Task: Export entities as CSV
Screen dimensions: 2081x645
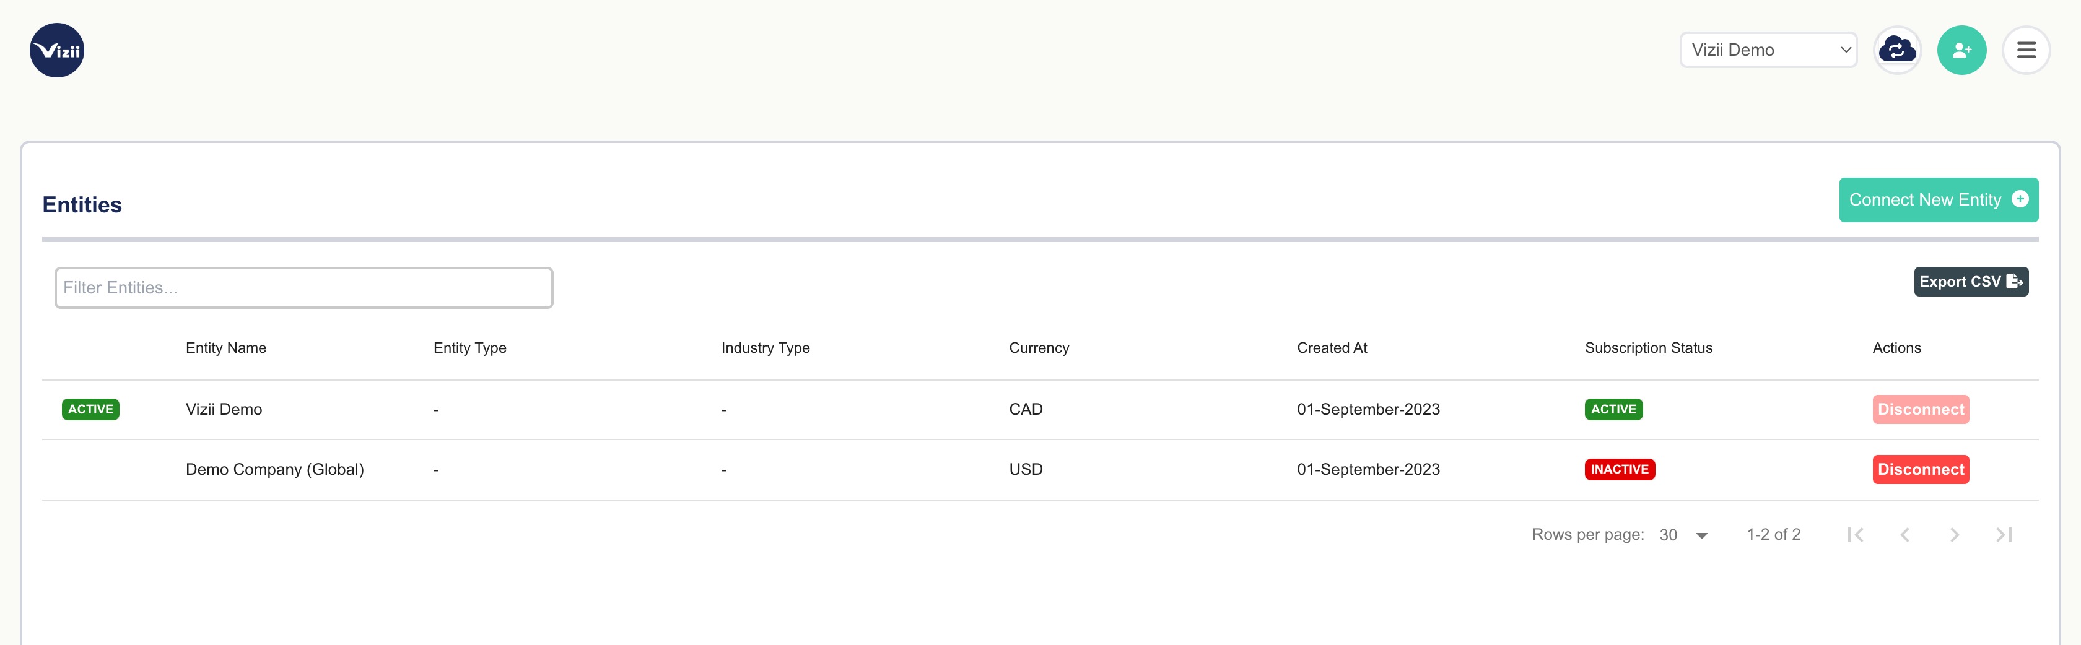Action: 1970,282
